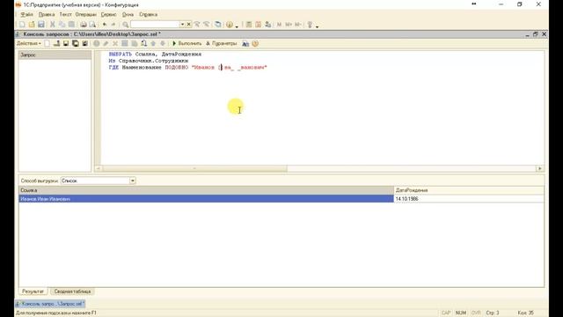Click the Paste clipboard icon
The image size is (563, 317).
[x=72, y=25]
